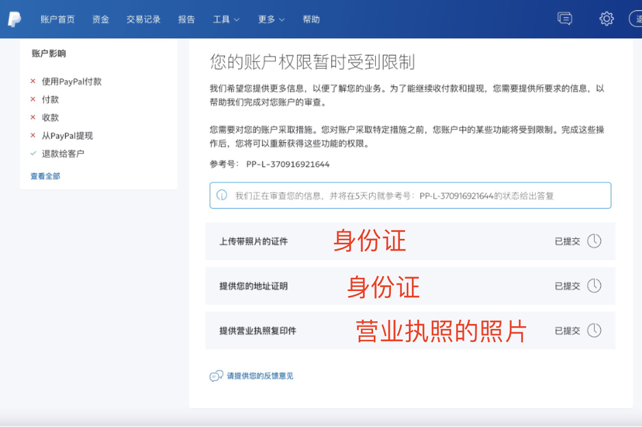642x427 pixels.
Task: Click the red X beside 收款
Action: tap(33, 117)
